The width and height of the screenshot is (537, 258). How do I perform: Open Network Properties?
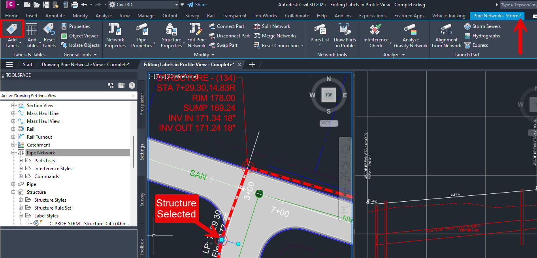click(115, 35)
